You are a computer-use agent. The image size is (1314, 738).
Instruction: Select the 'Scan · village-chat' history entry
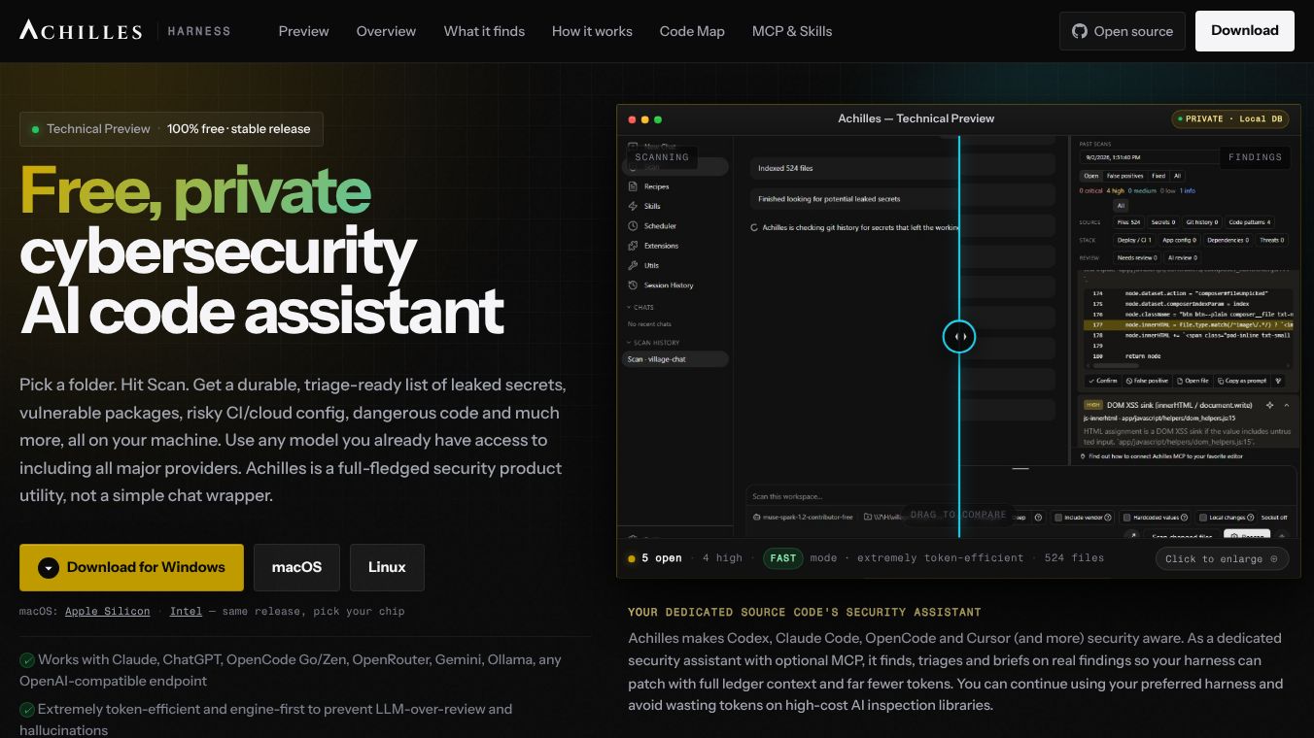tap(674, 359)
